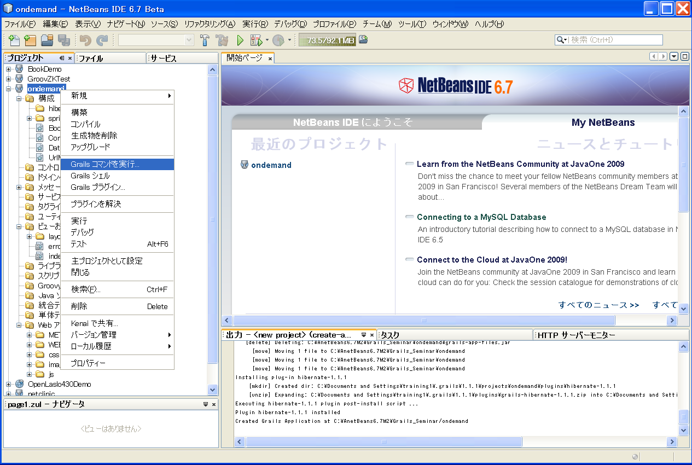Click the Profile Main Project icon

pyautogui.click(x=278, y=40)
